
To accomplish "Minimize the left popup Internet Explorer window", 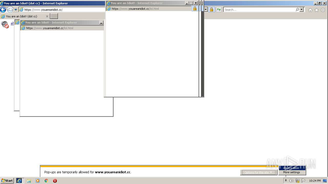I will 101,23.
